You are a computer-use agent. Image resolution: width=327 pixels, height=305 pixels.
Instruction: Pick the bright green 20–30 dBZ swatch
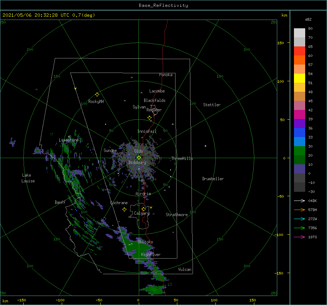tap(299, 151)
